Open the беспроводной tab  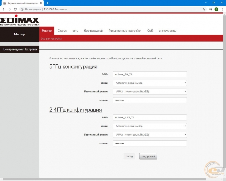pyautogui.click(x=93, y=31)
